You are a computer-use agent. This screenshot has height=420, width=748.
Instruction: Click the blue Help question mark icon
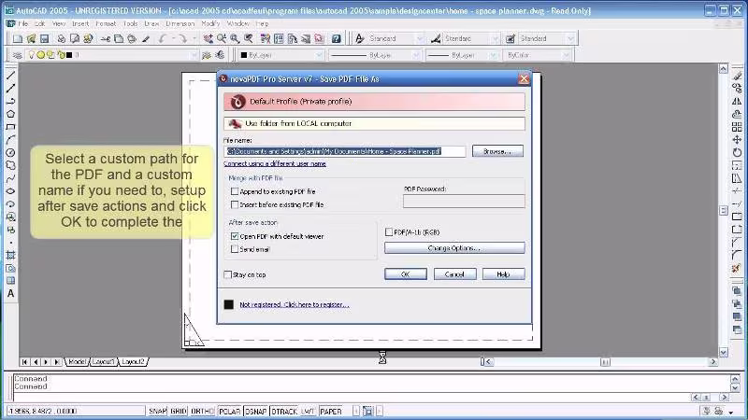tap(337, 38)
